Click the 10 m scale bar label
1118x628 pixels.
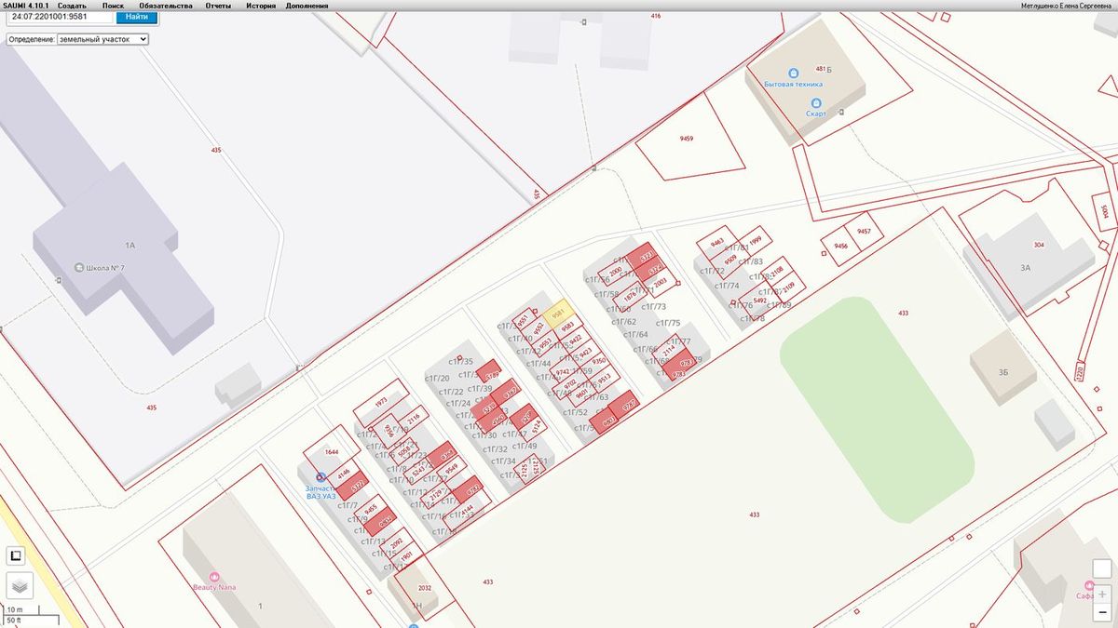(x=14, y=608)
